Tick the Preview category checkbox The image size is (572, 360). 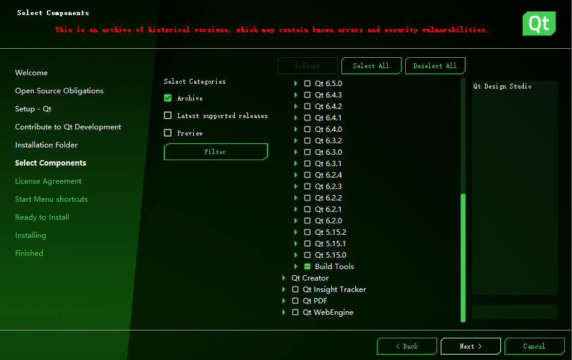[168, 133]
